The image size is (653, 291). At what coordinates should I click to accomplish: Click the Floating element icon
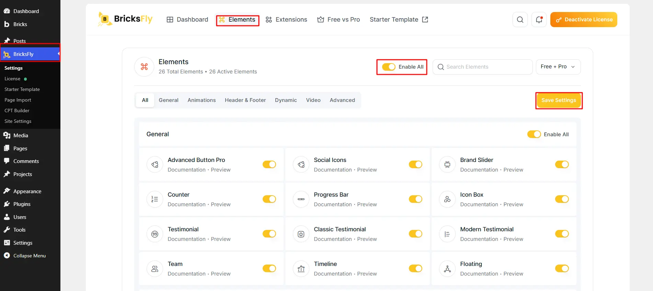click(447, 269)
